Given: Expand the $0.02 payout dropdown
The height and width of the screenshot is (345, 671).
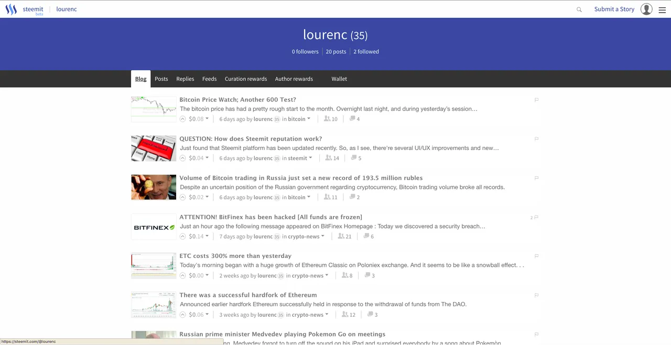Looking at the screenshot, I should coord(199,197).
